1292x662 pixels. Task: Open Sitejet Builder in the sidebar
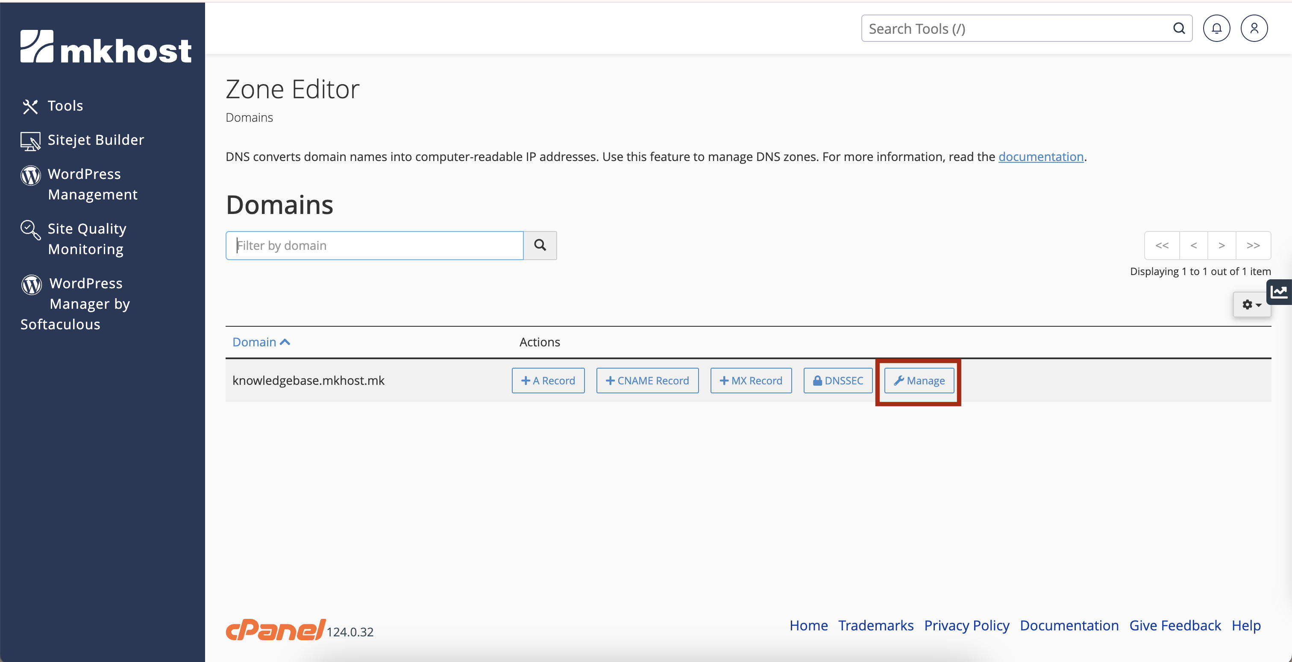coord(95,140)
